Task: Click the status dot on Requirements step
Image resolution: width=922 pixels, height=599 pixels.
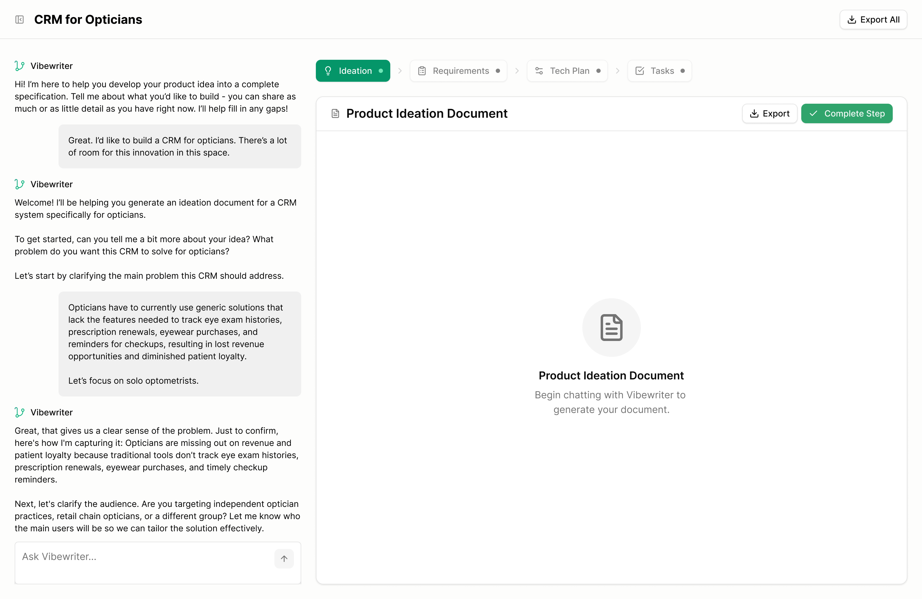Action: [498, 70]
